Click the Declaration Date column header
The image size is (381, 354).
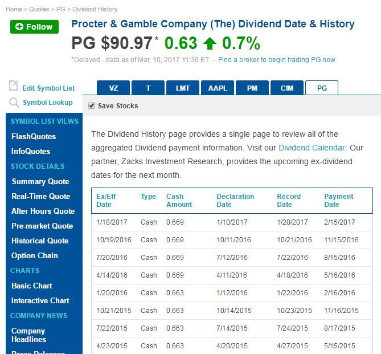(235, 201)
